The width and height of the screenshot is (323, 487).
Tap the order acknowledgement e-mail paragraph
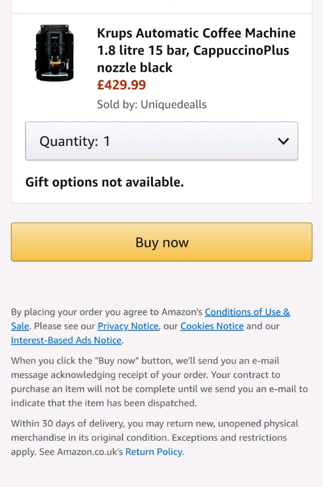tap(160, 382)
